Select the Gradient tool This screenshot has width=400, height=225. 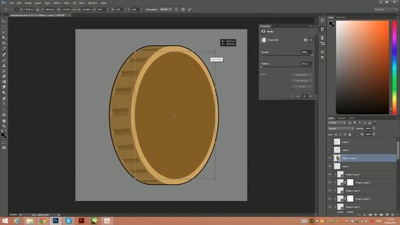tap(4, 82)
